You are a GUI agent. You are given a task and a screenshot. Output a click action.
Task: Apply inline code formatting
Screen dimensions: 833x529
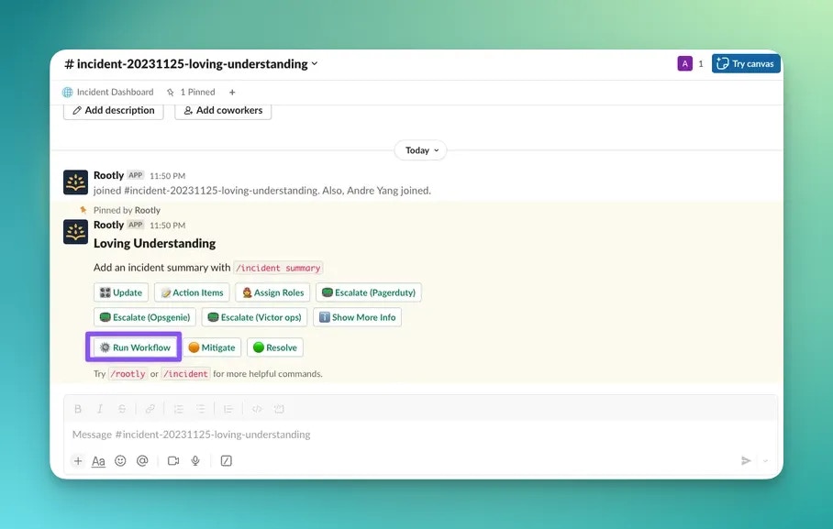tap(257, 408)
